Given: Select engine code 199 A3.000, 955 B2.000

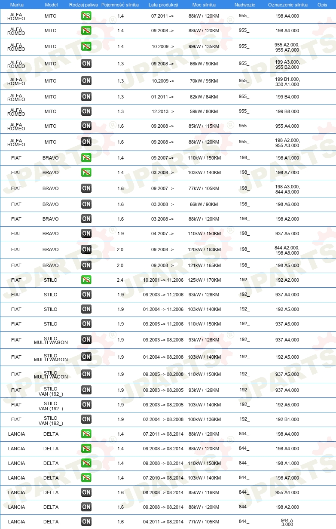Looking at the screenshot, I should click(x=287, y=65).
